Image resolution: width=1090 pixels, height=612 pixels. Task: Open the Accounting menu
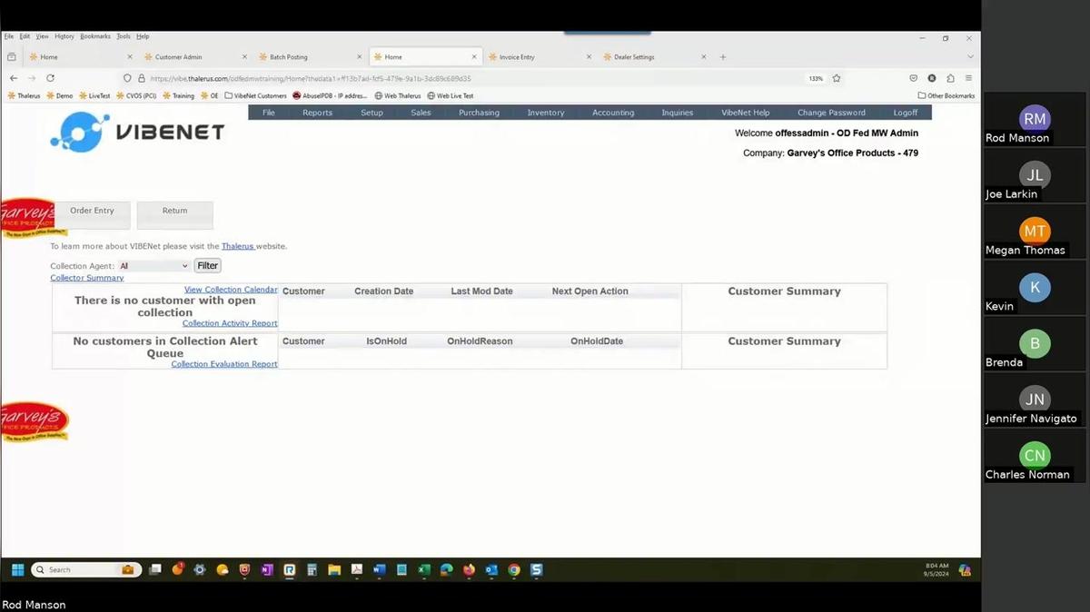613,113
